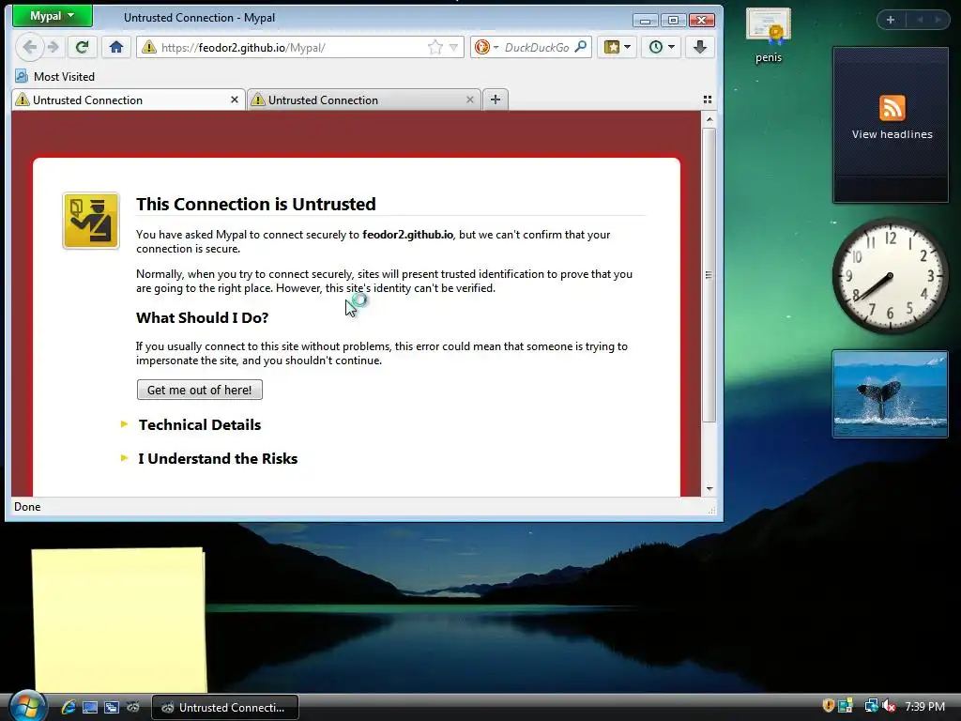The image size is (961, 721).
Task: Open the Windows Security alert tray icon
Action: (x=829, y=706)
